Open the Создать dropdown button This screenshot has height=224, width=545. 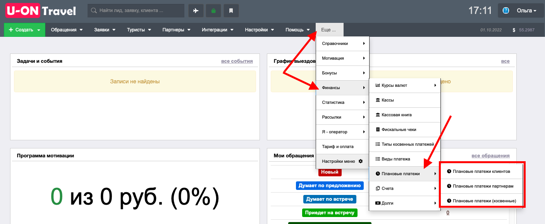[24, 30]
